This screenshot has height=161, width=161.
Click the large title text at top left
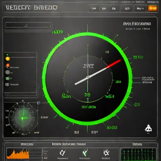[31, 8]
